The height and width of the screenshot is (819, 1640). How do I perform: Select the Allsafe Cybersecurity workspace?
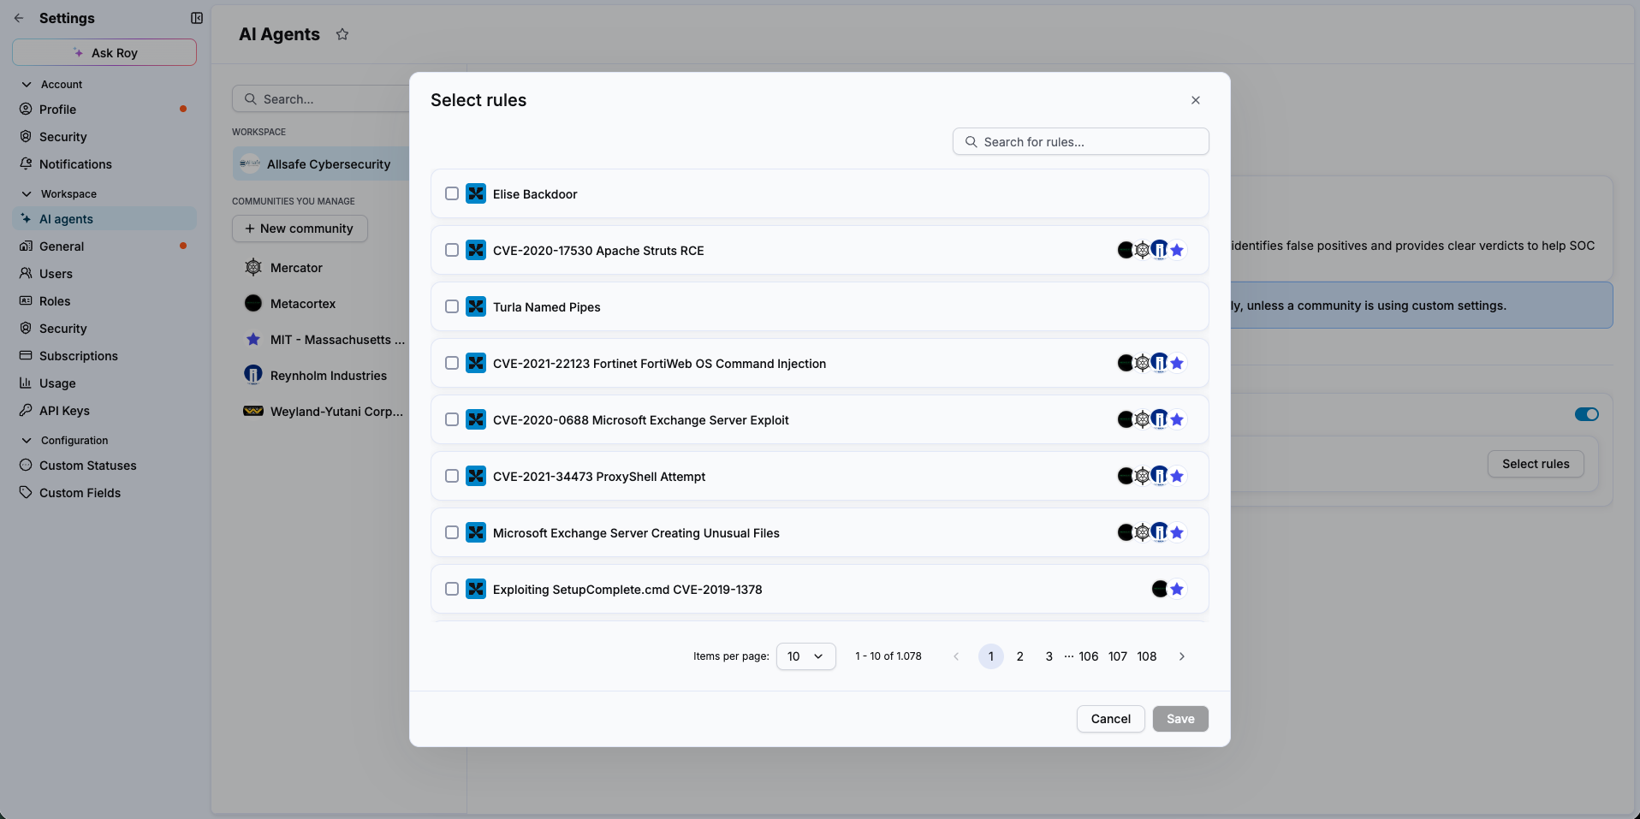click(321, 164)
